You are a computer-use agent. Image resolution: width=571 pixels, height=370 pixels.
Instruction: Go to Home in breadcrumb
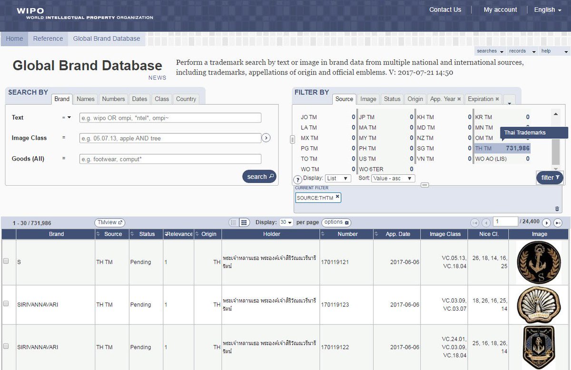tap(14, 38)
